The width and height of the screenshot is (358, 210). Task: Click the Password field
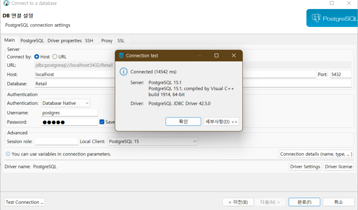[x=70, y=122]
